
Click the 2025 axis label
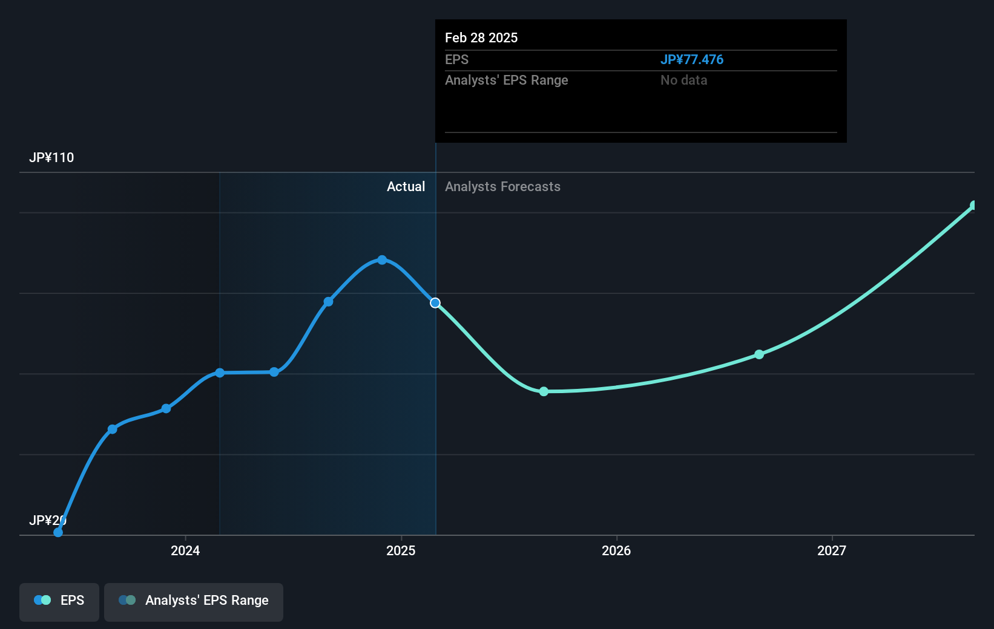coord(401,550)
